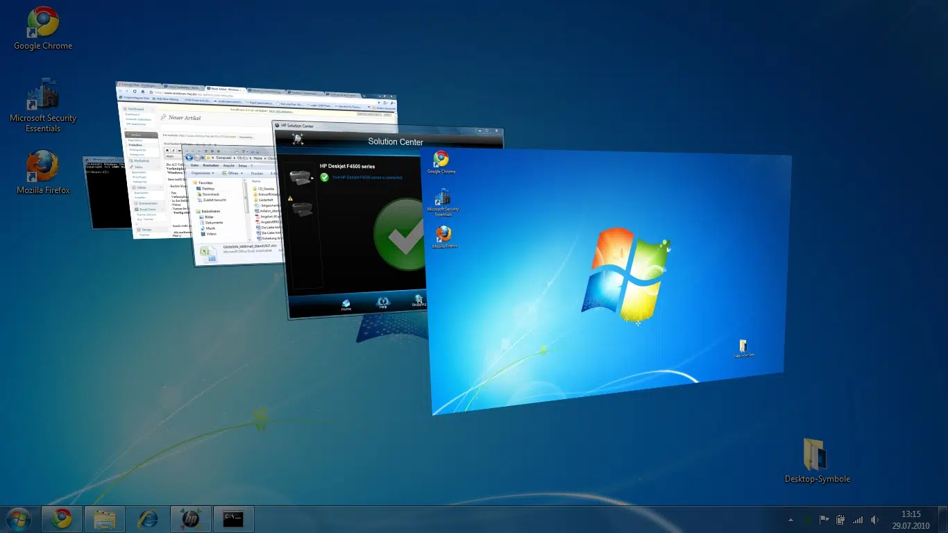Viewport: 948px width, 533px height.
Task: Click the Microsoft Security Essentials desktop shortcut
Action: pos(43,104)
